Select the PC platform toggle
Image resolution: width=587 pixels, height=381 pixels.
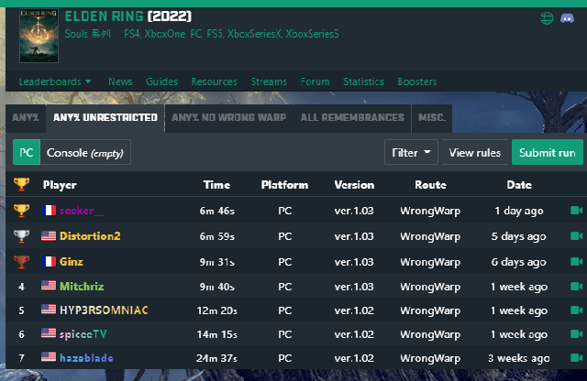27,152
